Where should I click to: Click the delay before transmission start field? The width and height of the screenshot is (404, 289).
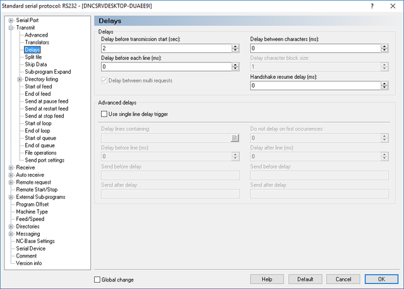click(167, 48)
